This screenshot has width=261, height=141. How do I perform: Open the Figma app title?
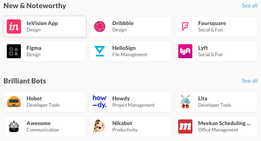point(34,48)
